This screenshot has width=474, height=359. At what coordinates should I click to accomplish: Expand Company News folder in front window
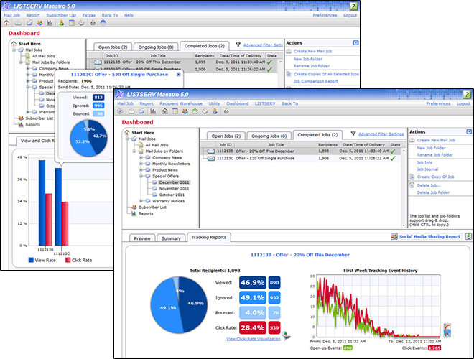pyautogui.click(x=141, y=157)
